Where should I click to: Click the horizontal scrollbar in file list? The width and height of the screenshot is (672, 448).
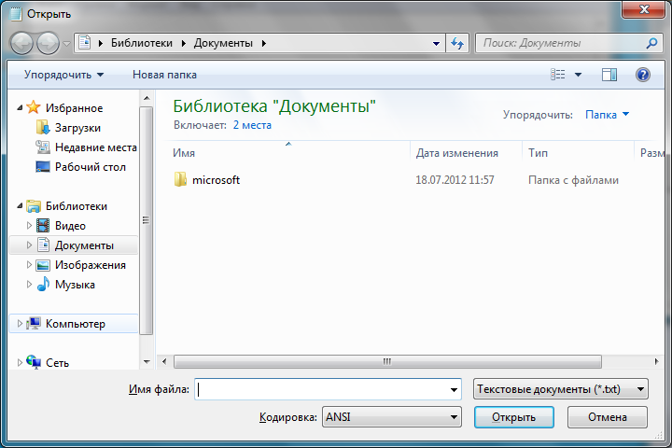[383, 361]
